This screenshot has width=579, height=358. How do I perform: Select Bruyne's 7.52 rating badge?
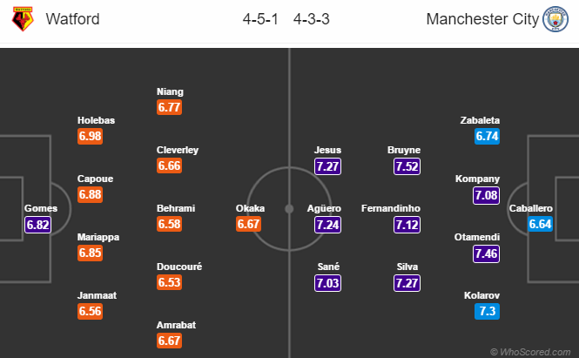pyautogui.click(x=407, y=165)
